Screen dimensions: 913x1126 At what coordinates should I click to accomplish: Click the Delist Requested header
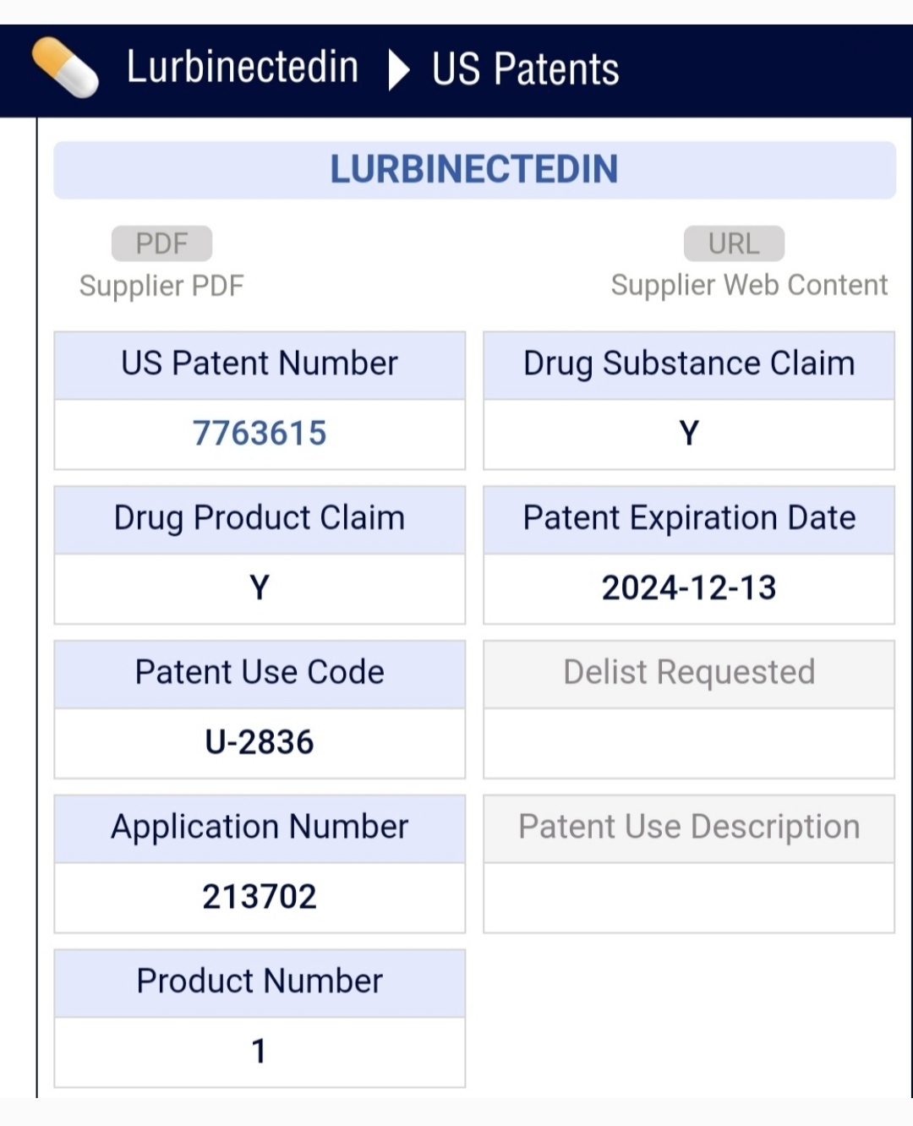[689, 674]
